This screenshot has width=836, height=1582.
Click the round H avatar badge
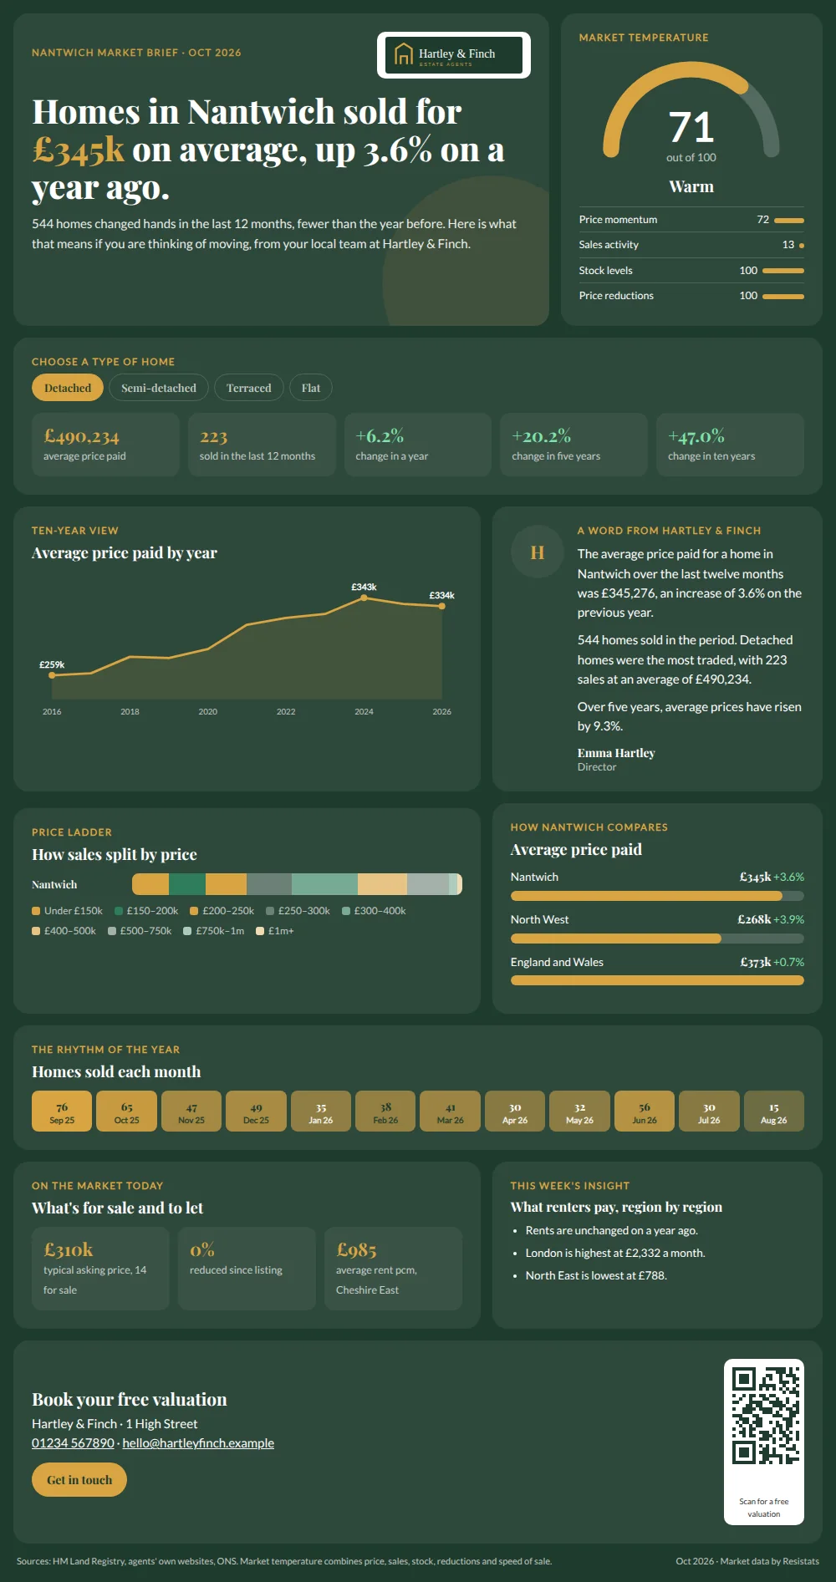click(x=538, y=552)
